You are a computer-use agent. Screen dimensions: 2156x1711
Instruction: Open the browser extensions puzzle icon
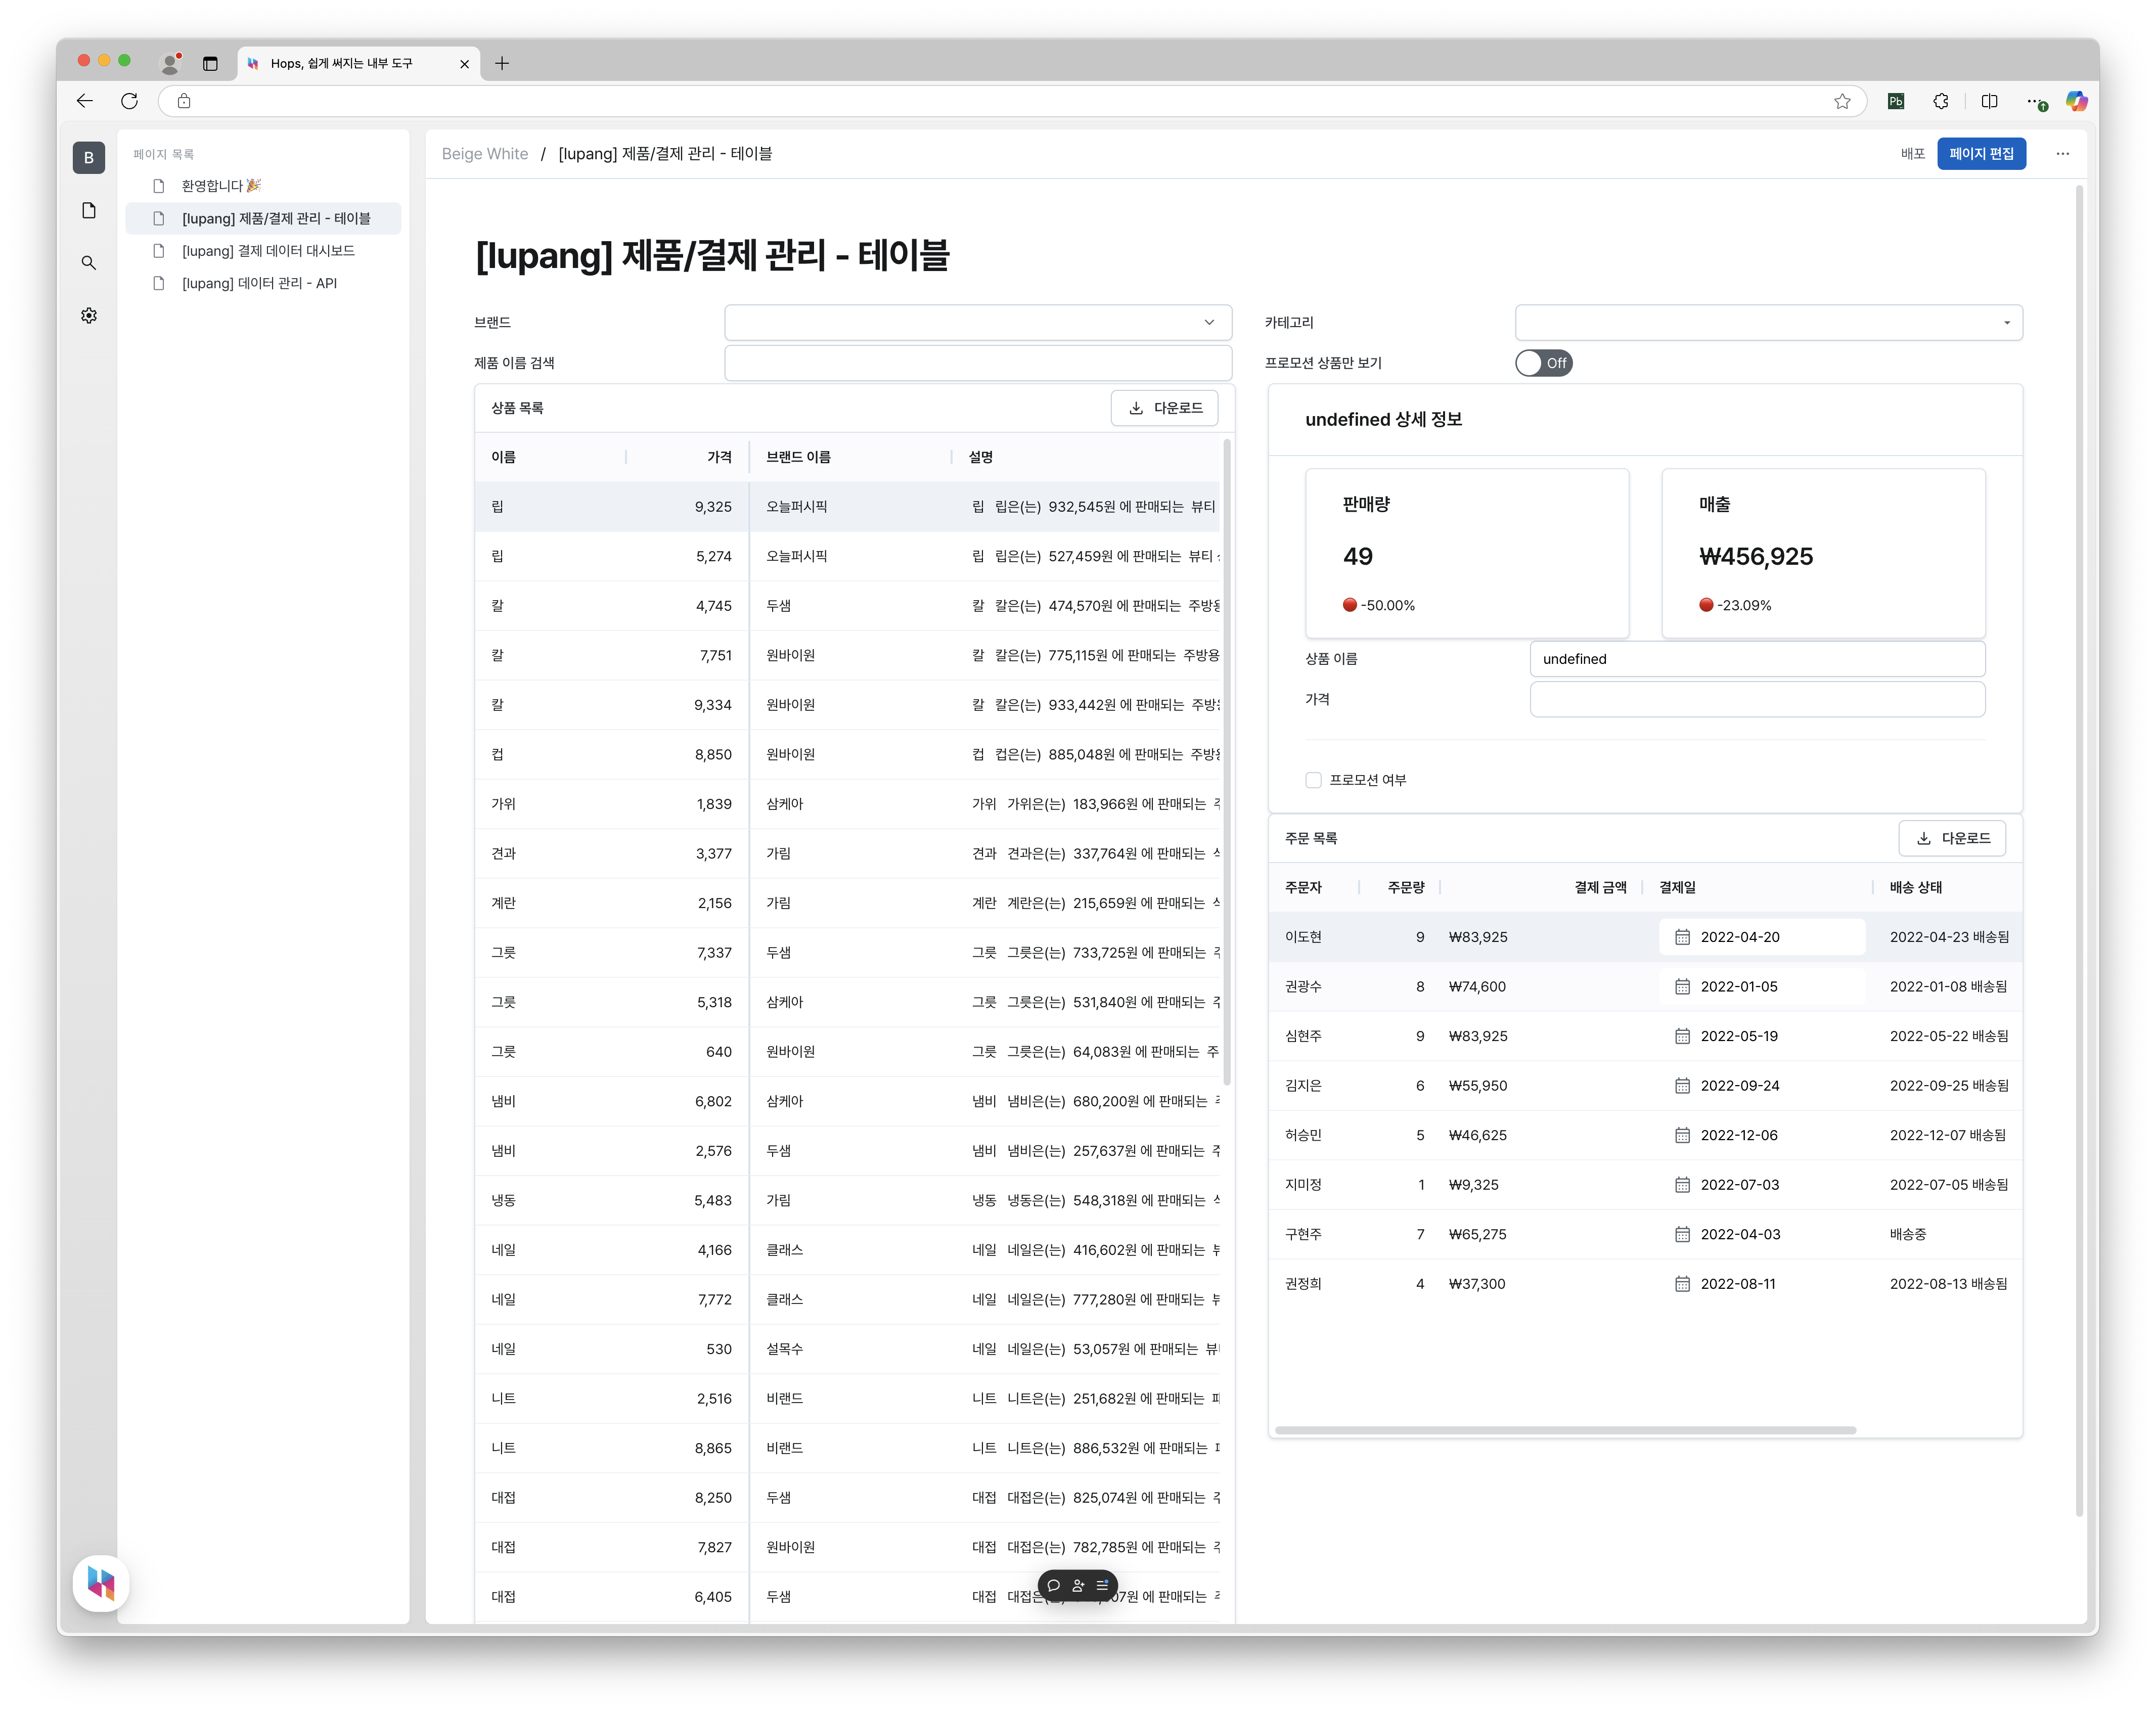tap(1940, 101)
